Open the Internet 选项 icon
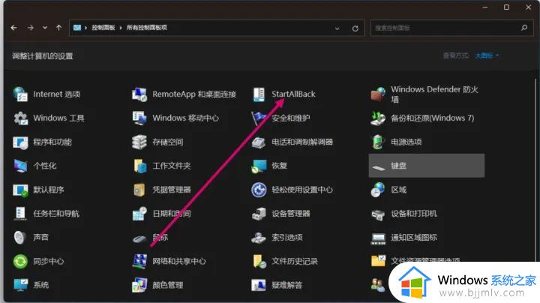This screenshot has height=303, width=540. point(20,94)
